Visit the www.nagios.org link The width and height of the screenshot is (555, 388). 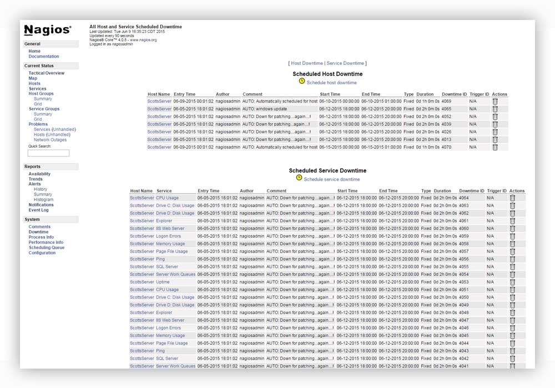pyautogui.click(x=143, y=40)
